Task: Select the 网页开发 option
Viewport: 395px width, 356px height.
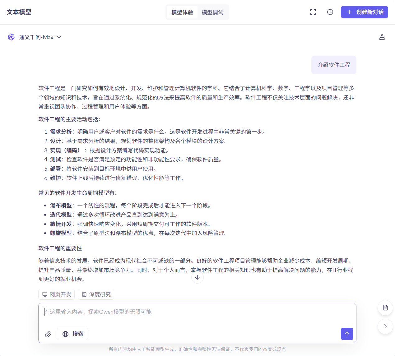Action: click(x=57, y=294)
